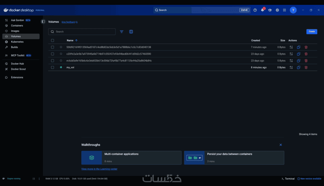Open Persist your data walkthrough
This screenshot has width=324, height=186.
234,158
